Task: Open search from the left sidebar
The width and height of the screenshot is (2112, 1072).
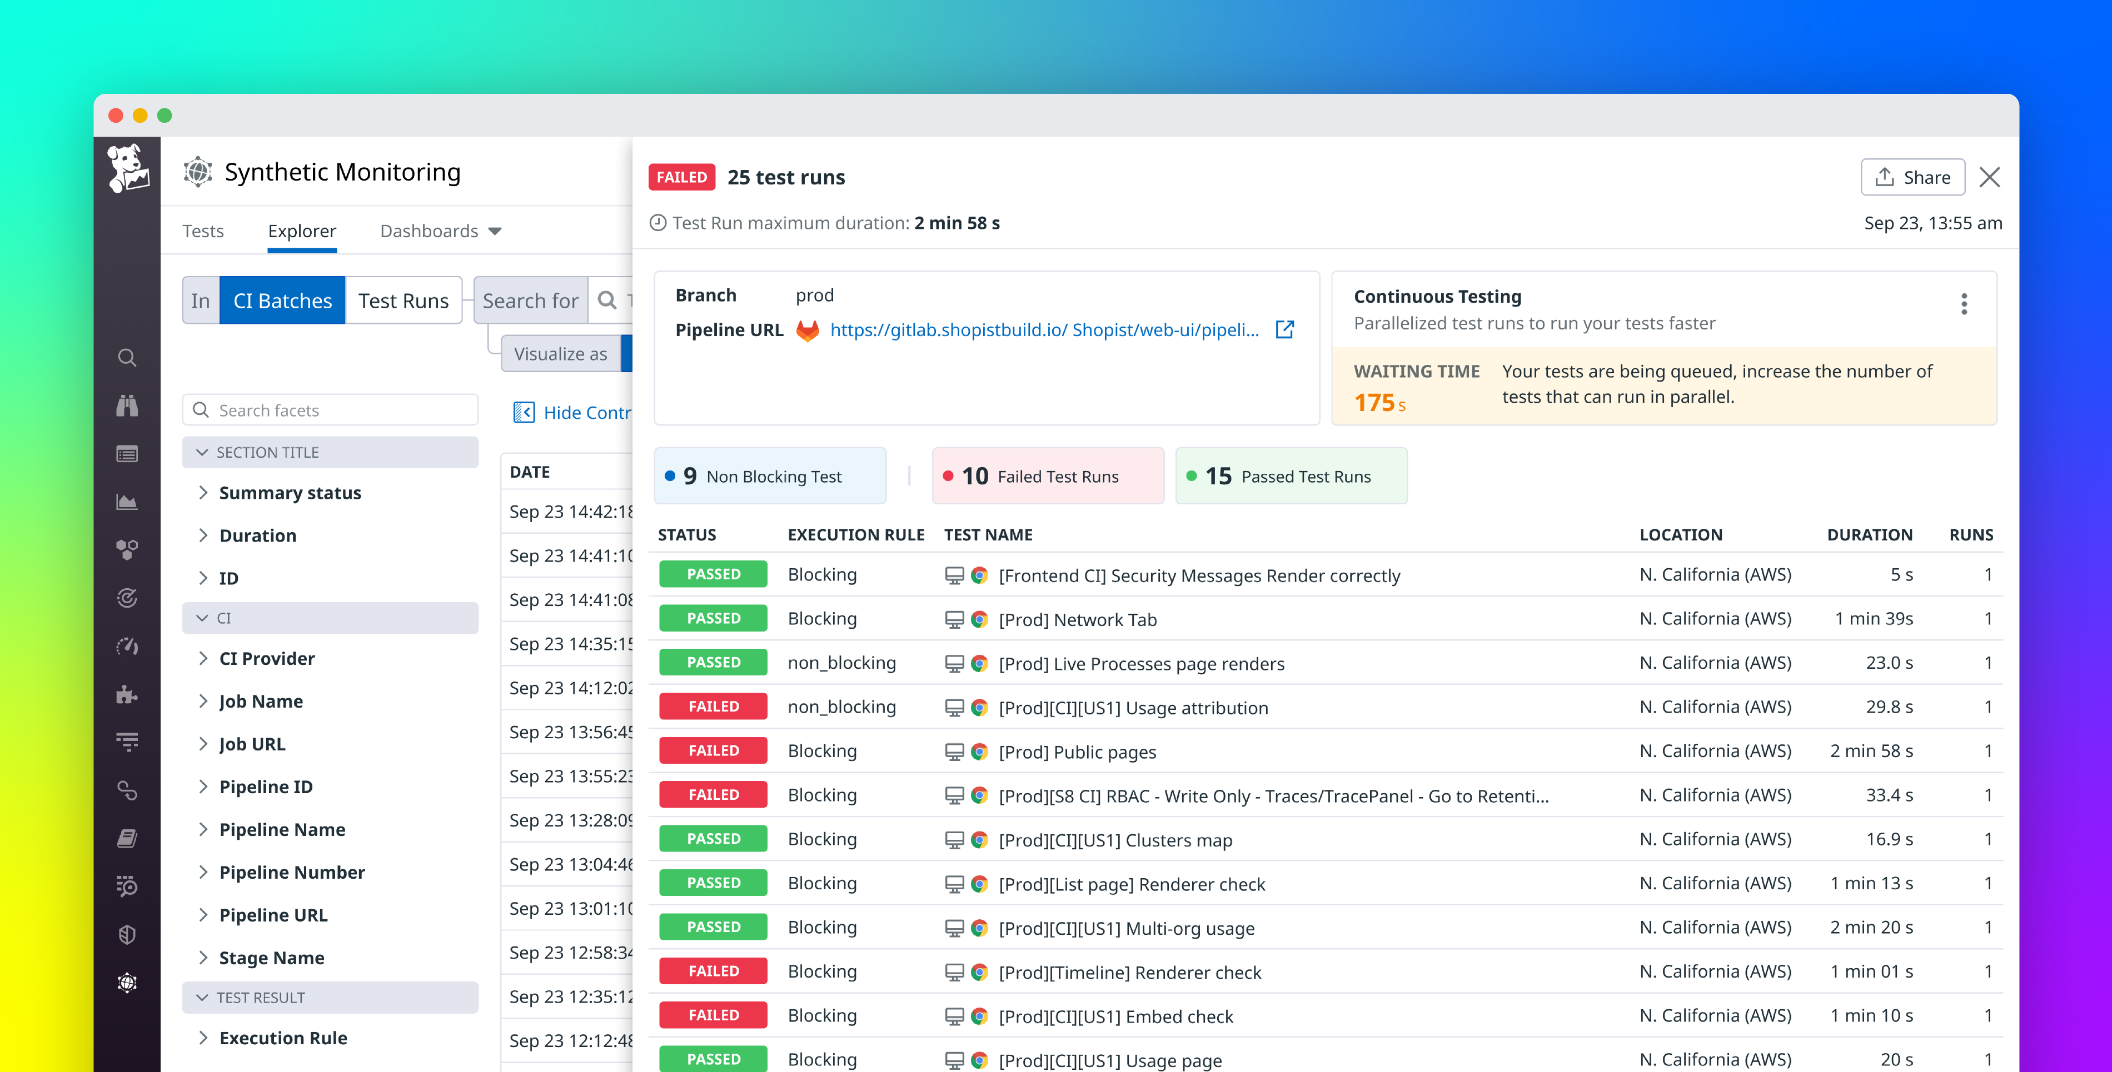Action: pos(127,358)
